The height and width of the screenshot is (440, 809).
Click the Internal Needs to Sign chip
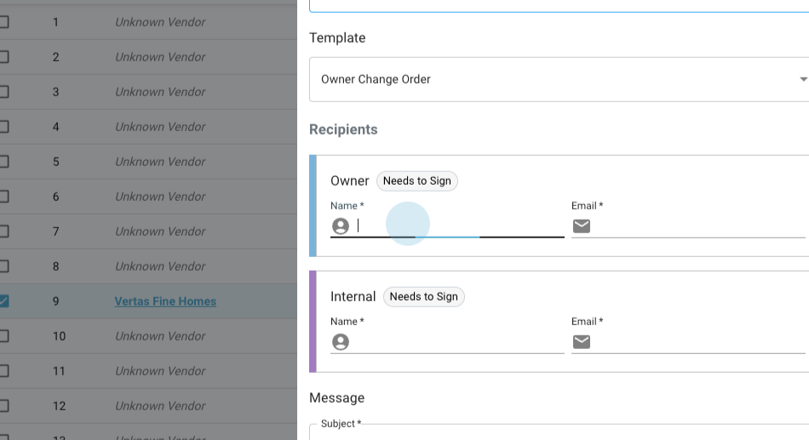point(423,296)
